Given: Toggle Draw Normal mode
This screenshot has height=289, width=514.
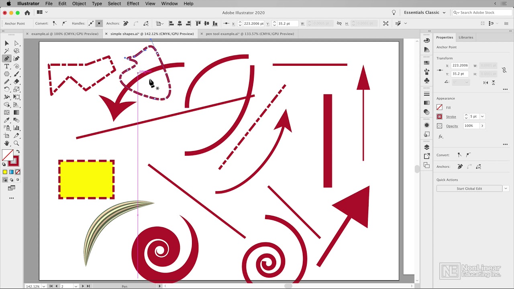Looking at the screenshot, I should click(x=5, y=180).
